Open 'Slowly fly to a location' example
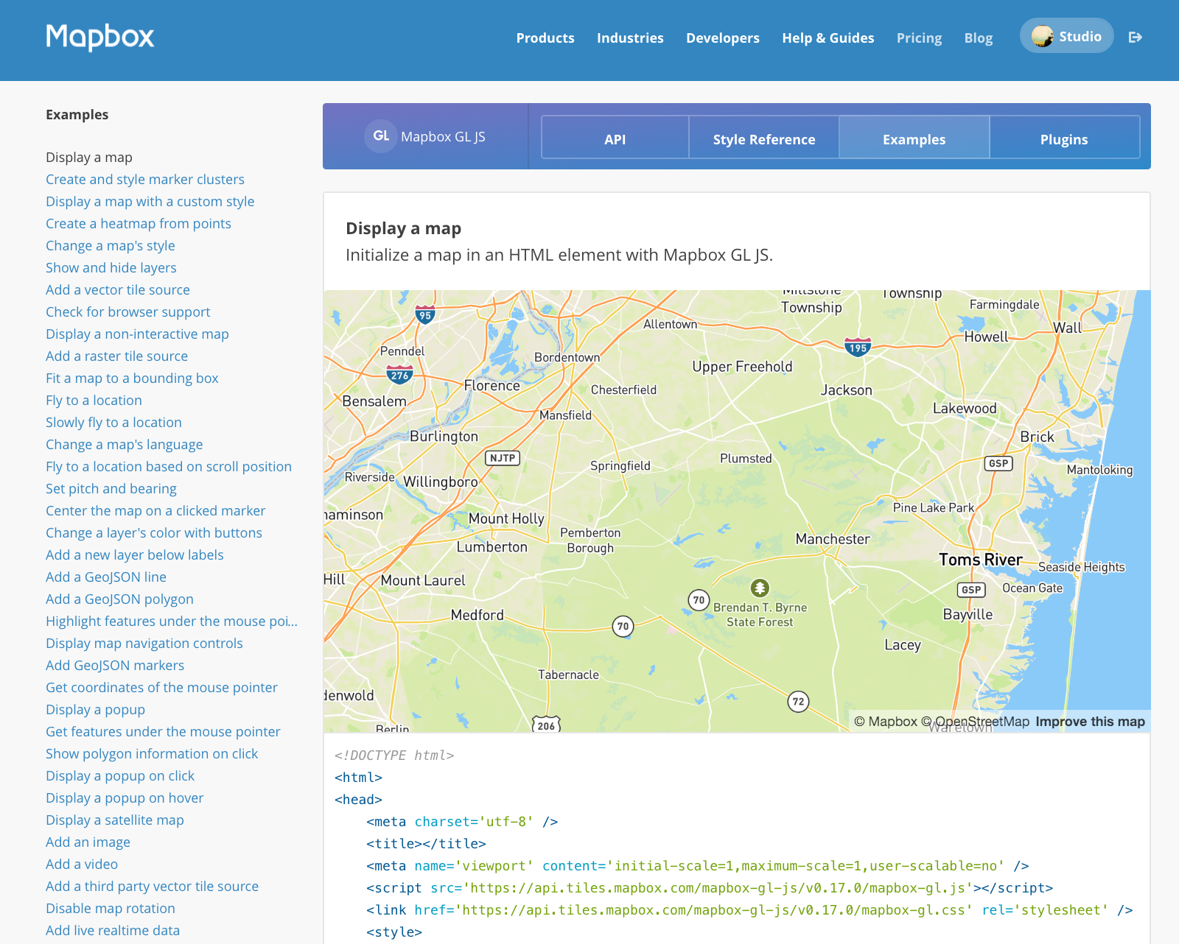The image size is (1179, 944). coord(113,422)
